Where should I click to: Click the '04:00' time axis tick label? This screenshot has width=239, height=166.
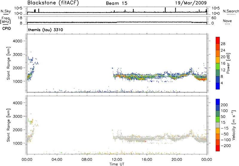coord(57,160)
